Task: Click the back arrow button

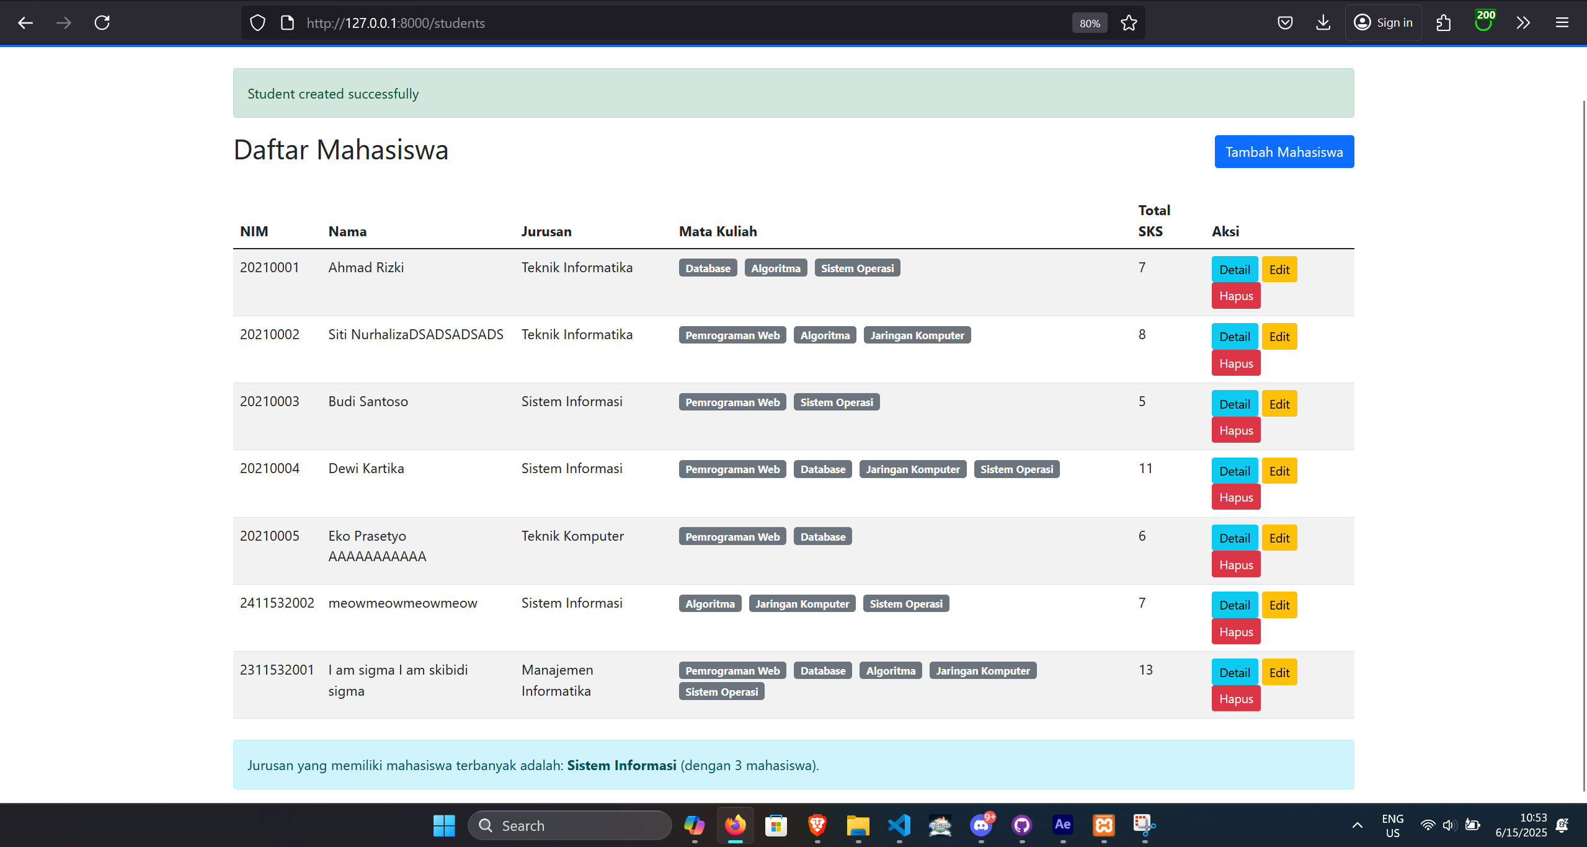Action: point(25,23)
